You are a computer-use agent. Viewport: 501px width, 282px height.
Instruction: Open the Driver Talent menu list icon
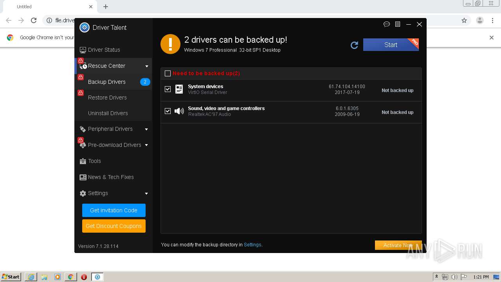coord(398,24)
